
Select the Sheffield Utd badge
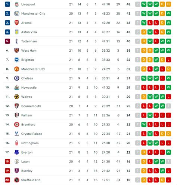(17, 180)
